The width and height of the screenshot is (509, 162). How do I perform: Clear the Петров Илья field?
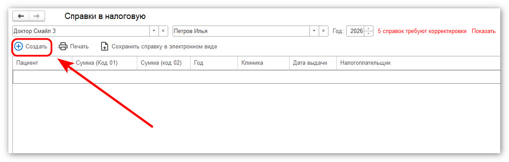click(x=323, y=31)
